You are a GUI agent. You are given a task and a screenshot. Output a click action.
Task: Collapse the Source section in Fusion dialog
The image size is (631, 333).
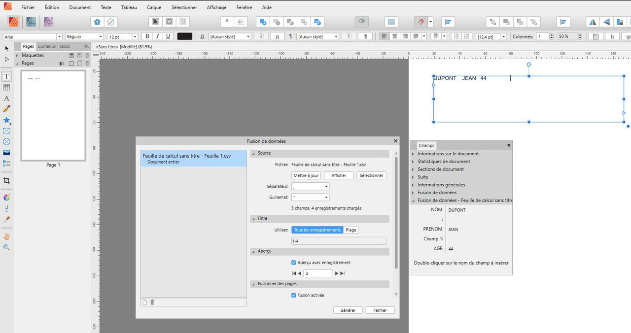[254, 153]
